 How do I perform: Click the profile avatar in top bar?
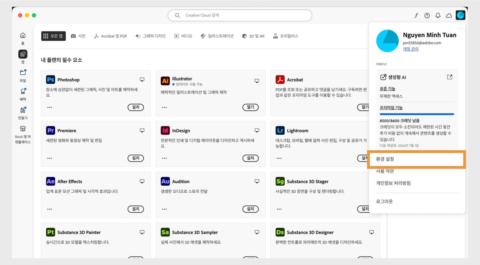click(460, 15)
